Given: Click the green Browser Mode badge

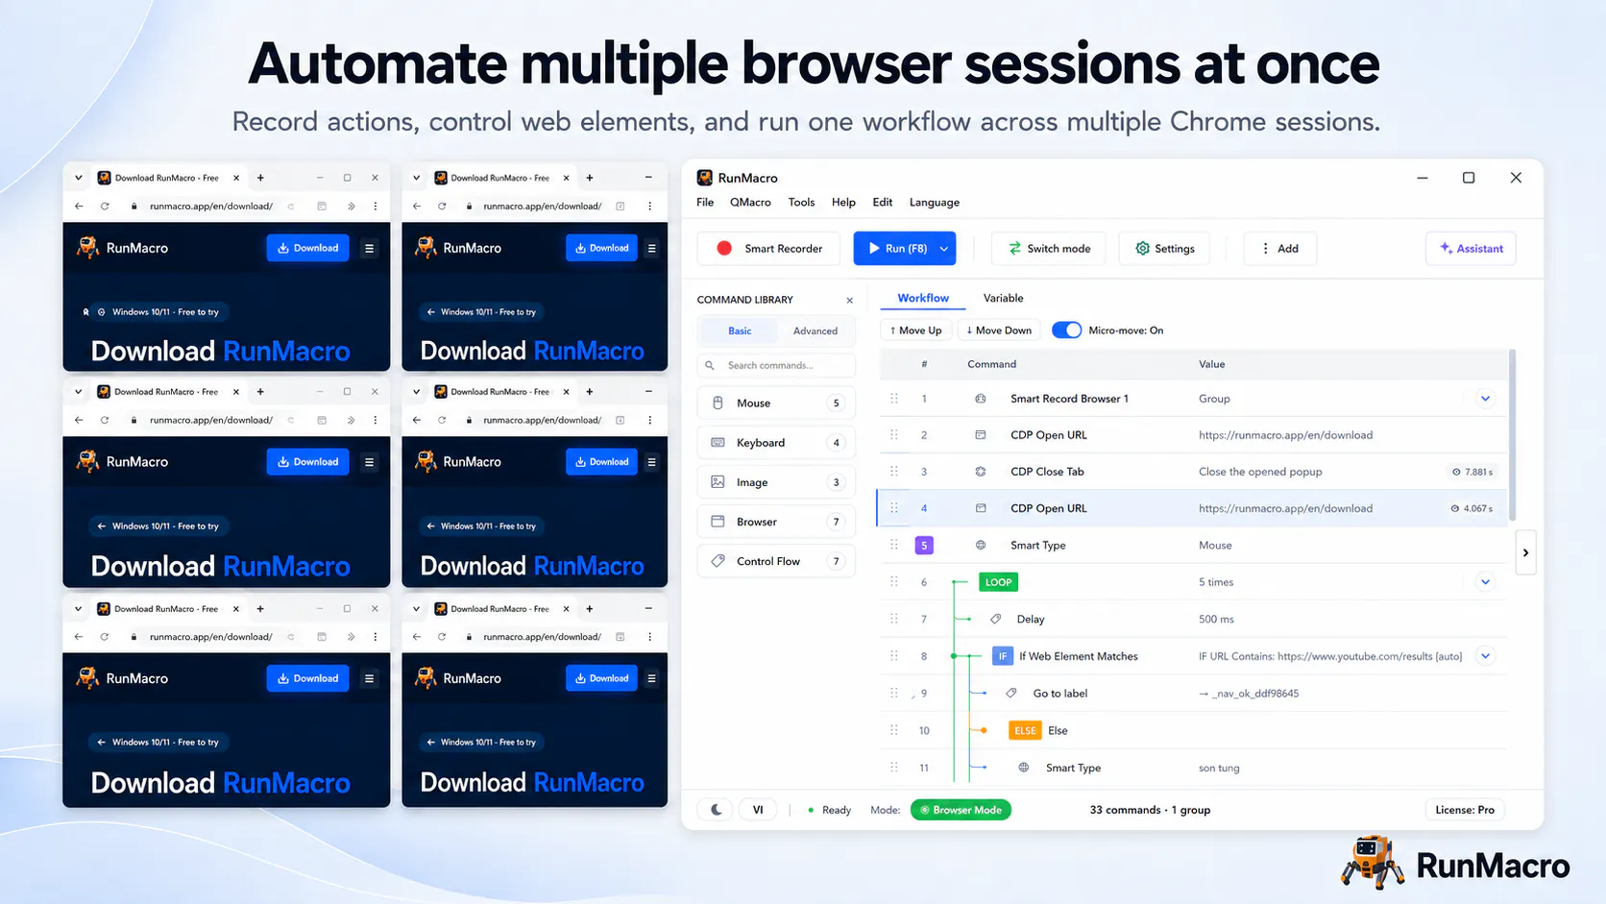Looking at the screenshot, I should [961, 810].
